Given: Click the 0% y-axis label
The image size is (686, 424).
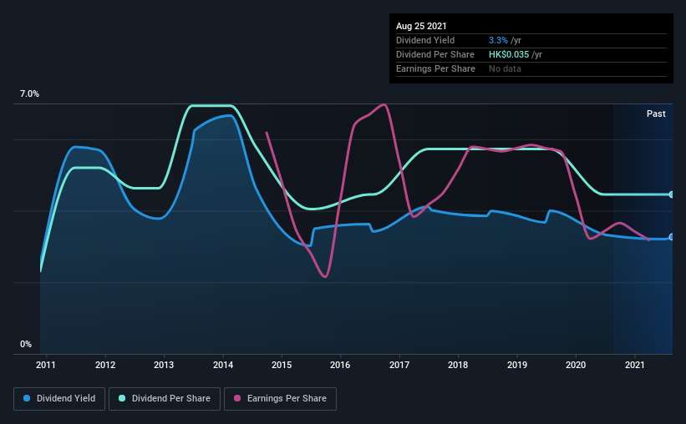Looking at the screenshot, I should click(26, 345).
